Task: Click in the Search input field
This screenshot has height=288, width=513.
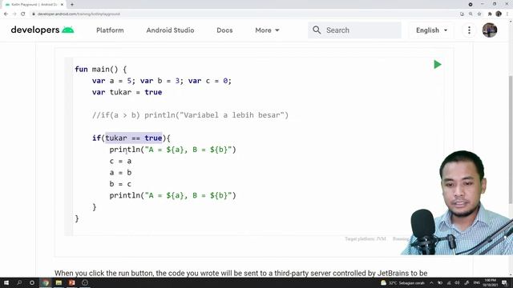Action: point(354,30)
